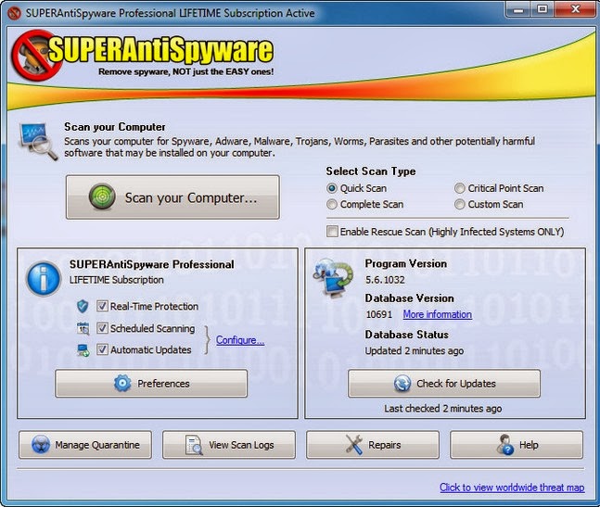Screen dimensions: 600x507
Task: Enable Rescue Scan checkbox
Action: 332,232
